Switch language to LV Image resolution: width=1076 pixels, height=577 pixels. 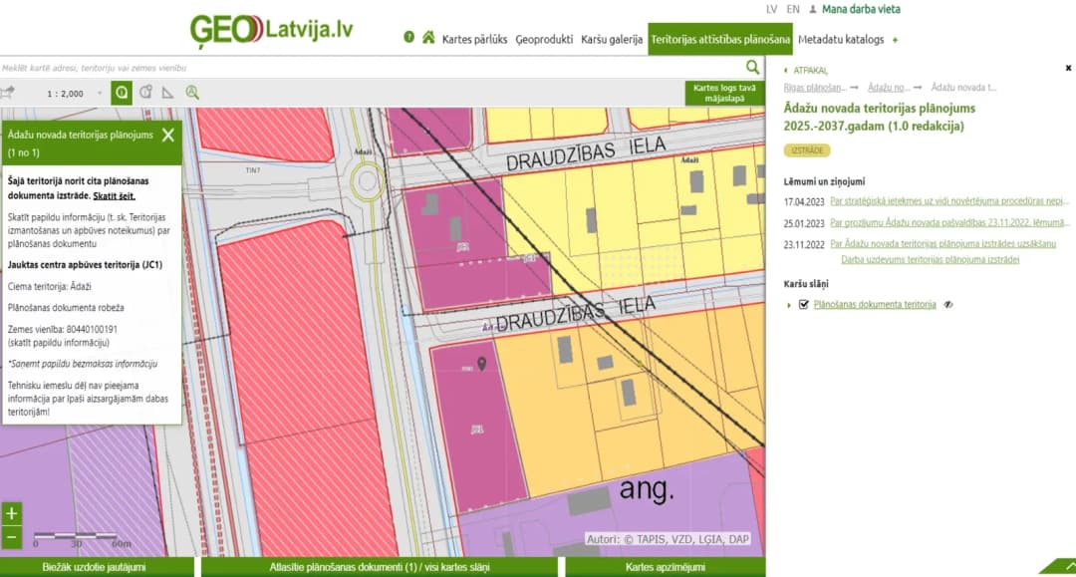771,10
